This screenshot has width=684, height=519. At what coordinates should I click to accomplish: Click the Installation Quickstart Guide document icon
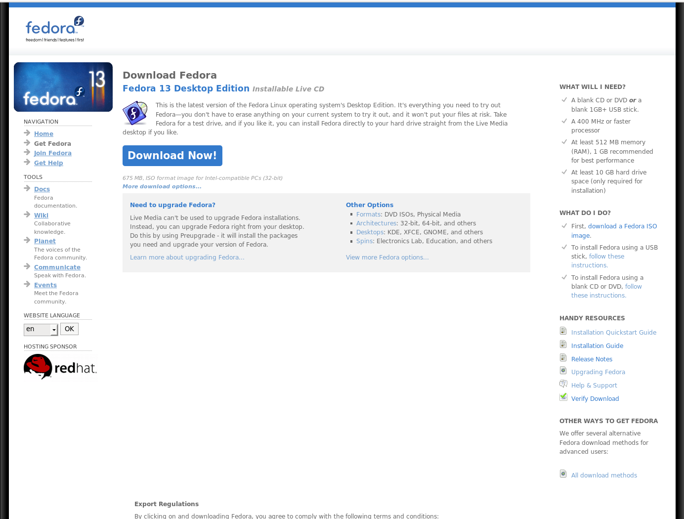563,331
